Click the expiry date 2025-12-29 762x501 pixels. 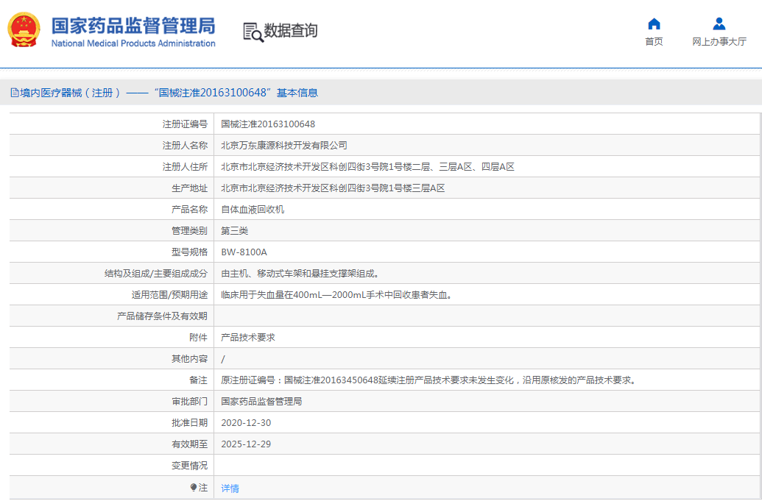(x=246, y=444)
